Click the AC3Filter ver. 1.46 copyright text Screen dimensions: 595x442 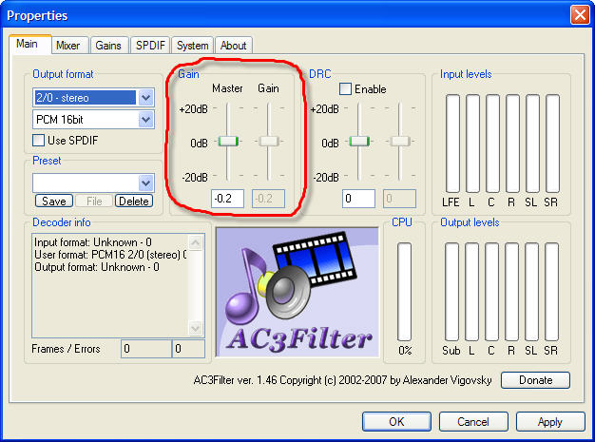click(x=343, y=380)
